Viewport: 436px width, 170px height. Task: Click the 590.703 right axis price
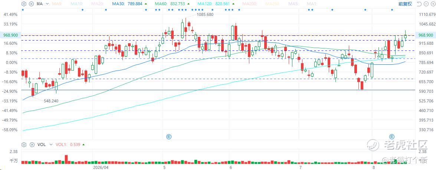pos(427,91)
